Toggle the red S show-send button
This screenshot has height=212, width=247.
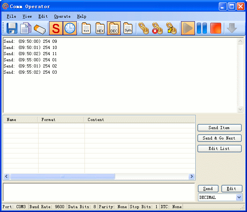click(56, 28)
